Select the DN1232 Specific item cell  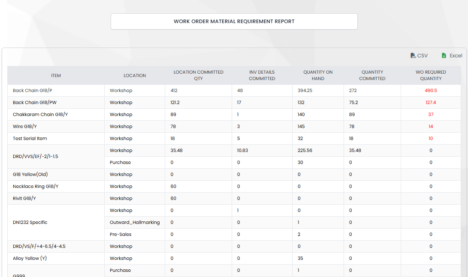[x=30, y=223]
